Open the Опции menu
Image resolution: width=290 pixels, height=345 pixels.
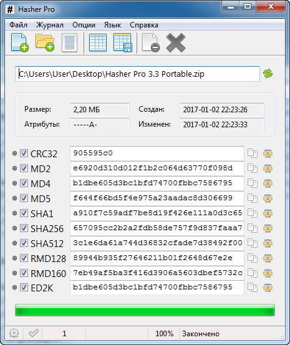[84, 25]
